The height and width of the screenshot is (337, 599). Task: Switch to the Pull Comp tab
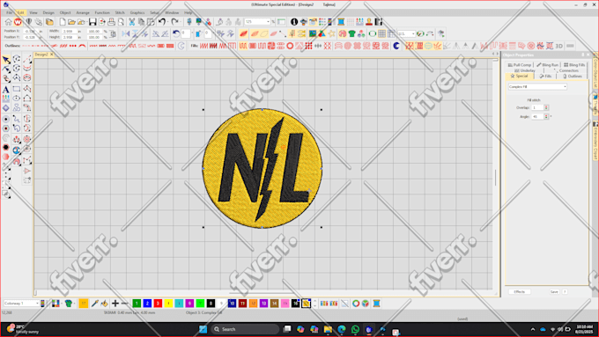[x=520, y=65]
